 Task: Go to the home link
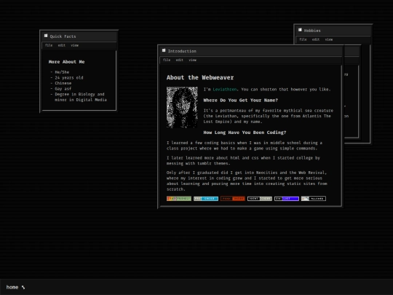[12, 287]
